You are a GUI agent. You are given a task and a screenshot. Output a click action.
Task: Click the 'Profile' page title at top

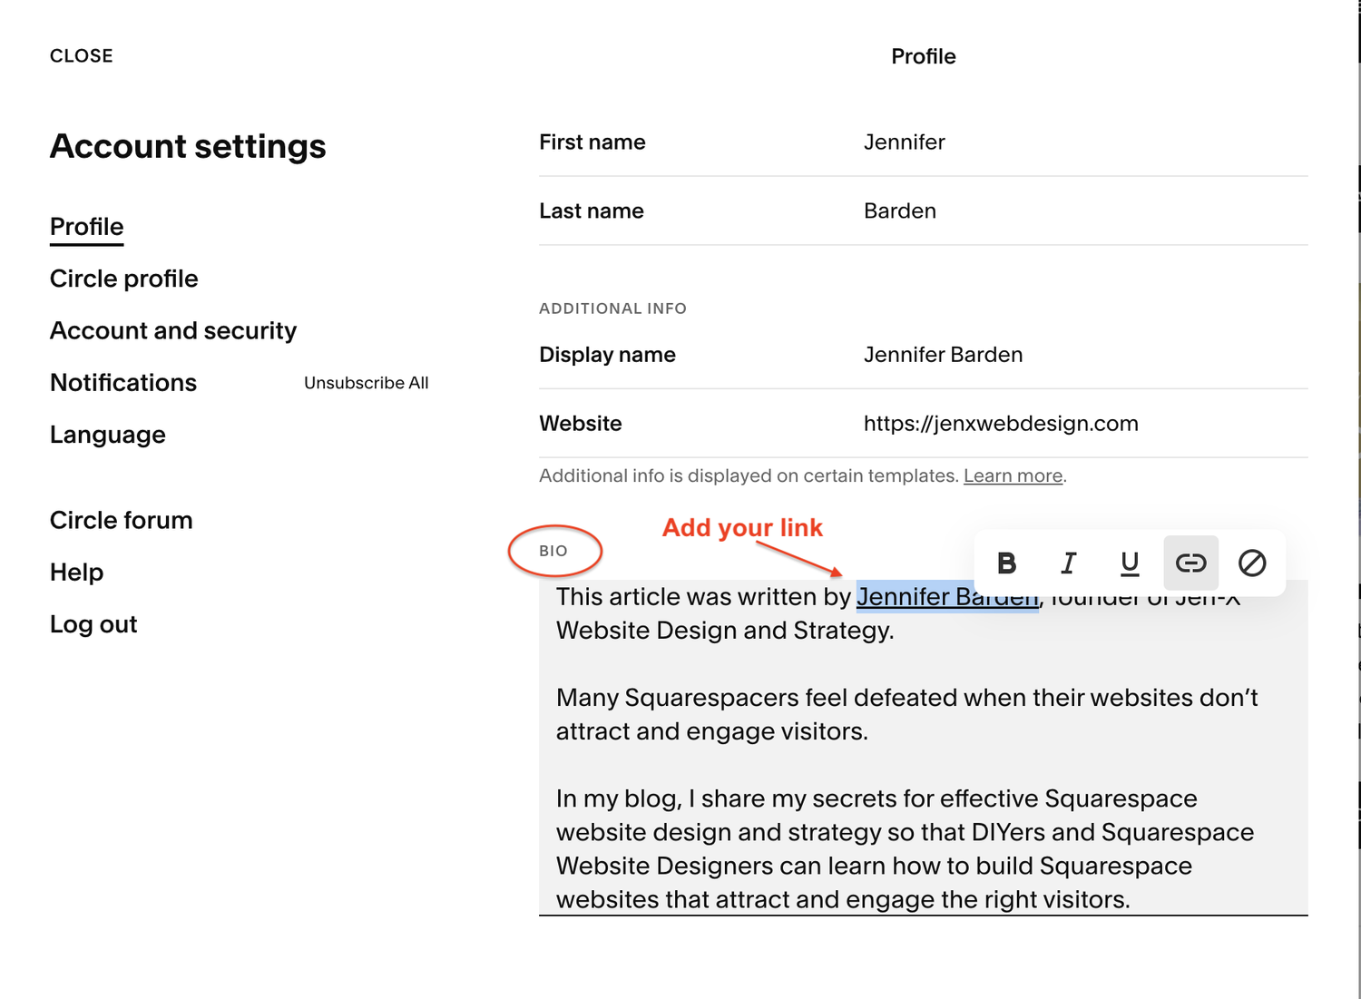pos(924,56)
